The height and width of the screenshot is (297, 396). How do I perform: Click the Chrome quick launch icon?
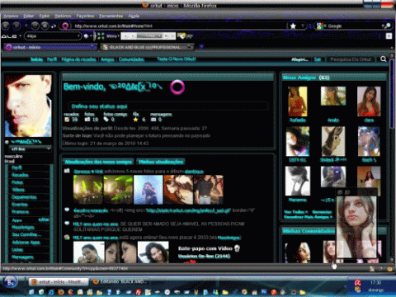244,292
